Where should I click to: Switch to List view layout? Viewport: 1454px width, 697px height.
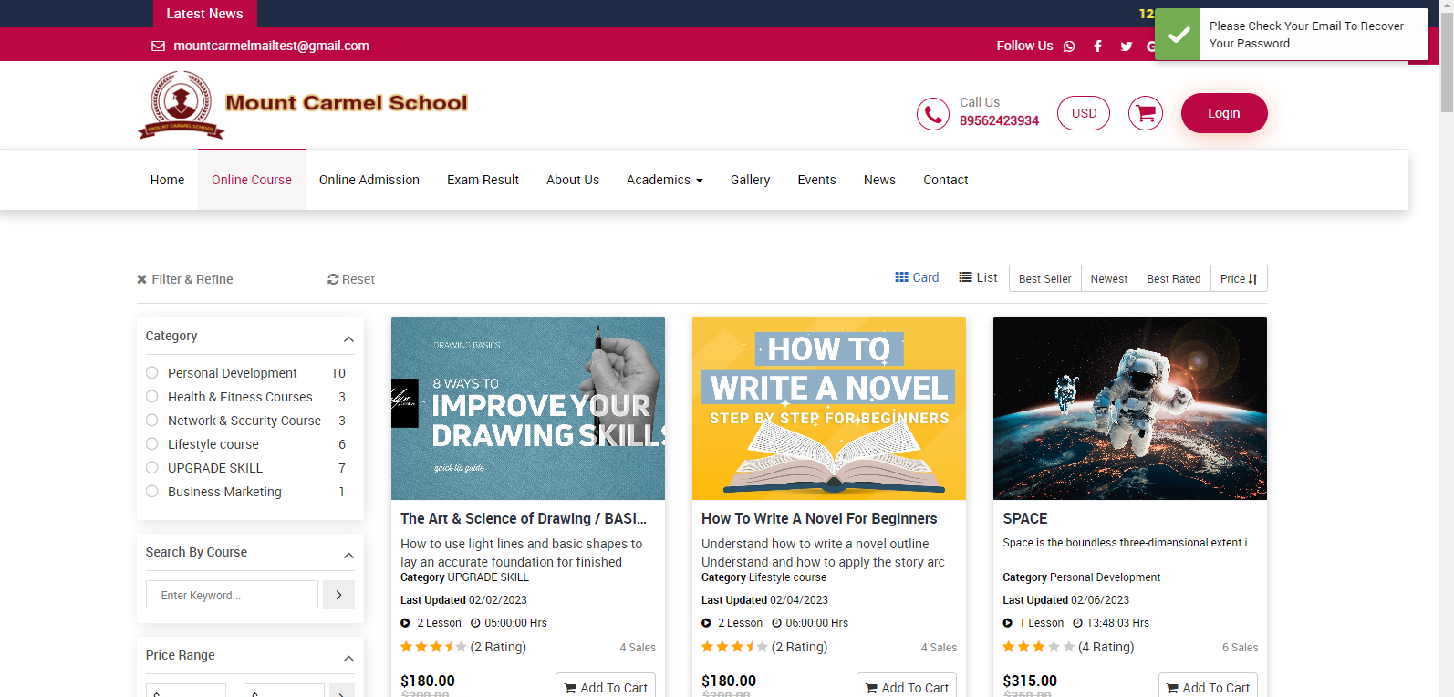[x=978, y=277]
